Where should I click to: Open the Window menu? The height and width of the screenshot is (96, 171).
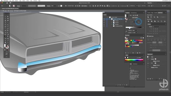pos(35,1)
